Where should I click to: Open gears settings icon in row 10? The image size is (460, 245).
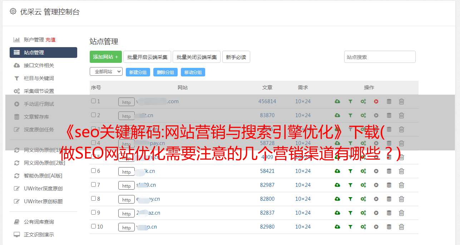point(363,227)
